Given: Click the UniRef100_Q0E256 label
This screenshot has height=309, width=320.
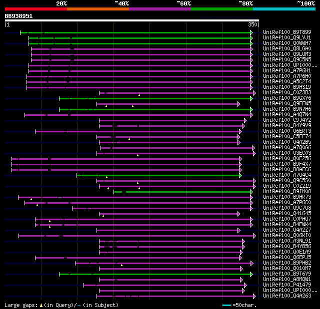Looking at the screenshot, I should click(287, 159).
